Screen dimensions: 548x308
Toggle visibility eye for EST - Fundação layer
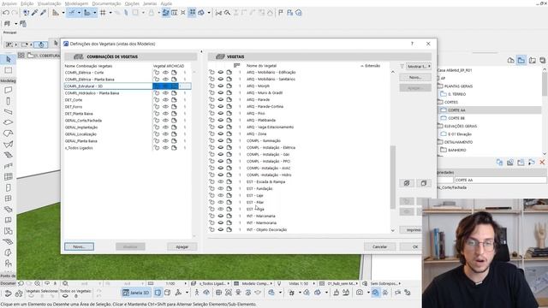(221, 188)
